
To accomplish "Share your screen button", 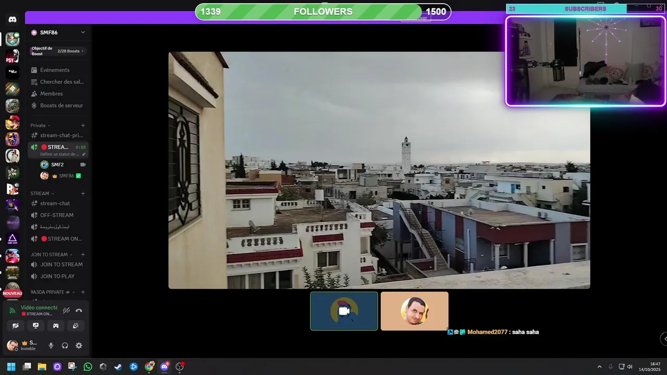I will tap(35, 326).
